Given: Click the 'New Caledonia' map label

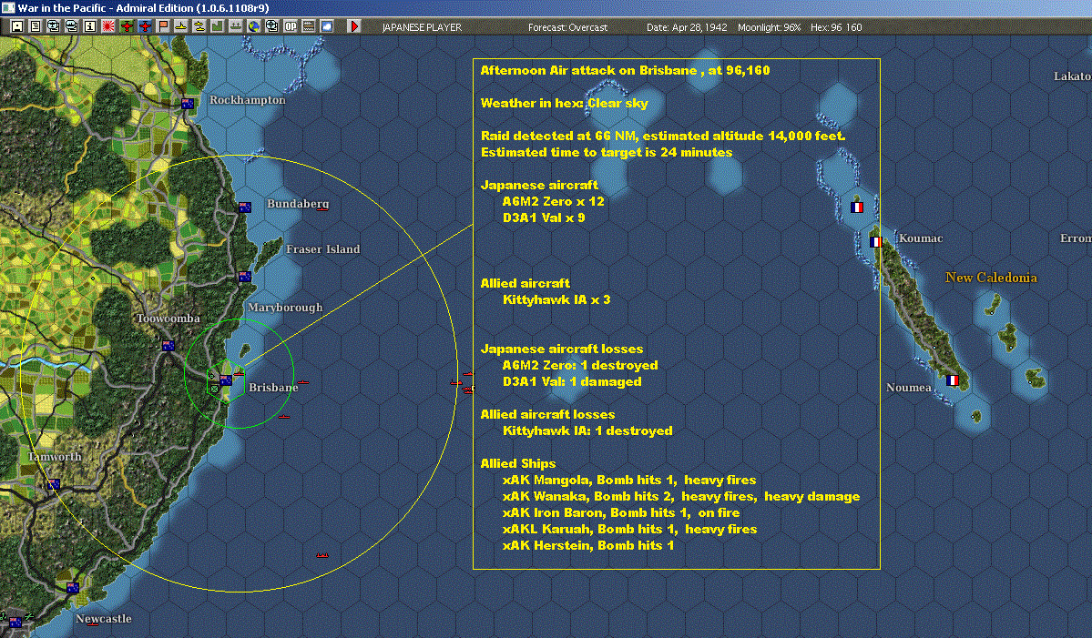Looking at the screenshot, I should pos(991,278).
